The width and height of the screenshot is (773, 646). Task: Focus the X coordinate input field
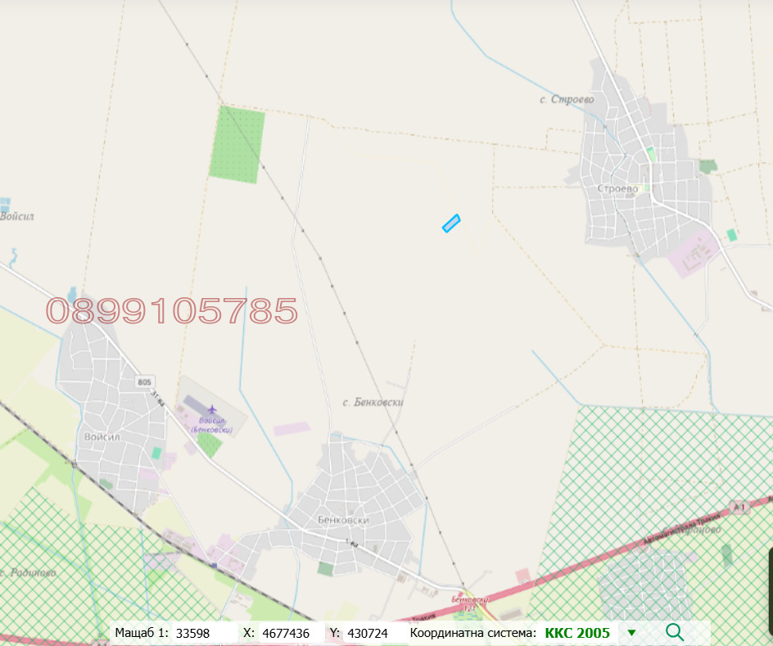coord(292,633)
